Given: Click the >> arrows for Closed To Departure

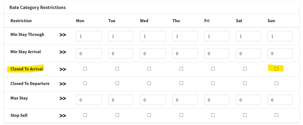Looking at the screenshot, I should coord(63,84).
